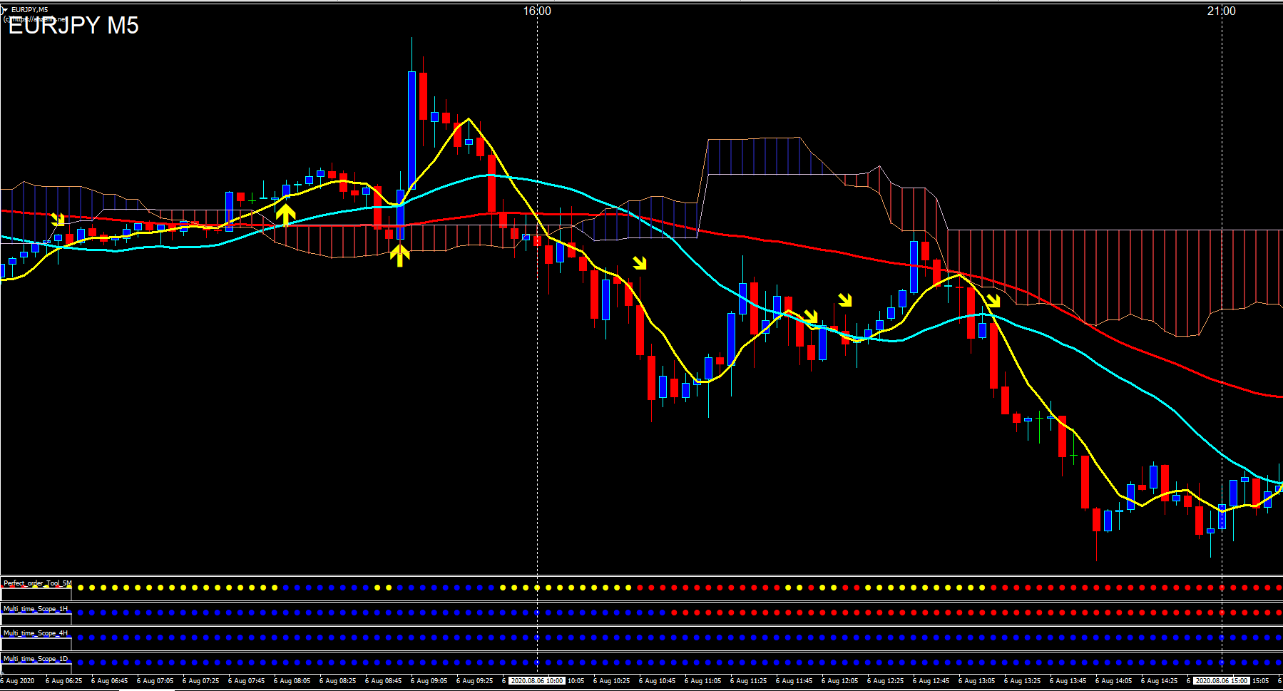Image resolution: width=1283 pixels, height=691 pixels.
Task: Click the 10:05 time label
Action: (x=576, y=681)
